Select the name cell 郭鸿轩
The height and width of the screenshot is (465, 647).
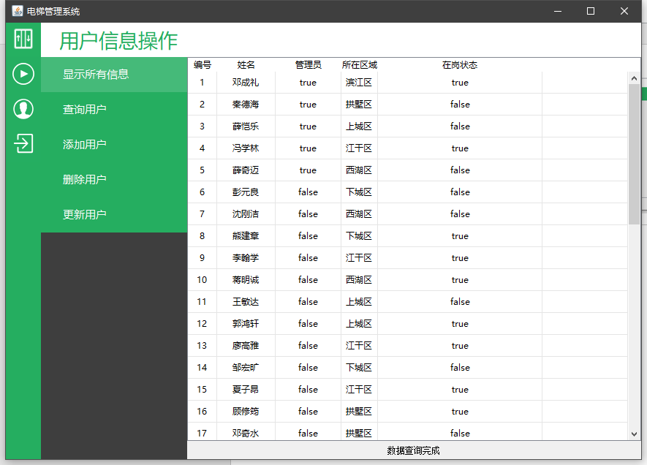pyautogui.click(x=246, y=323)
